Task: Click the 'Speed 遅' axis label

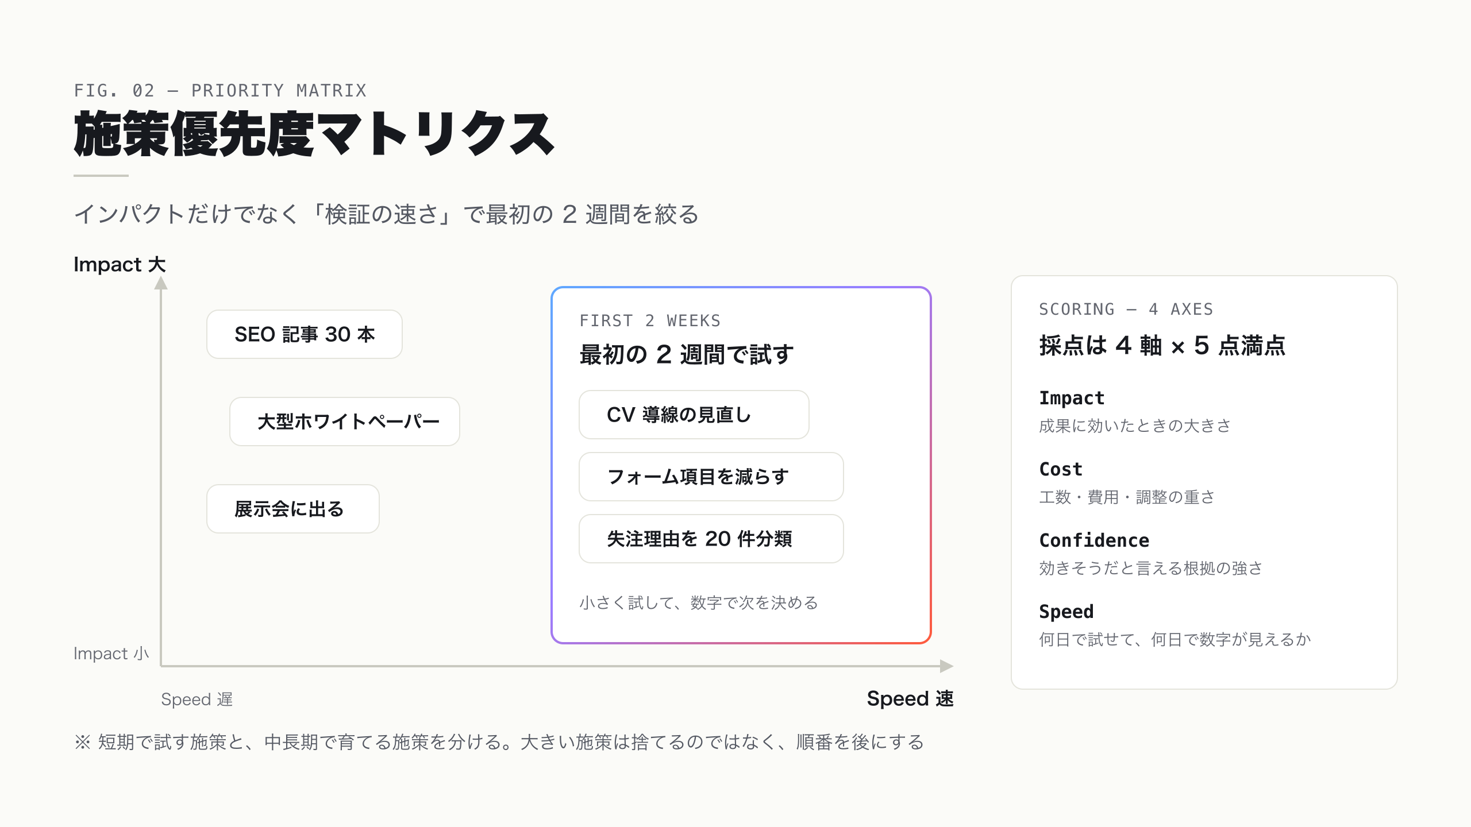Action: 197,700
